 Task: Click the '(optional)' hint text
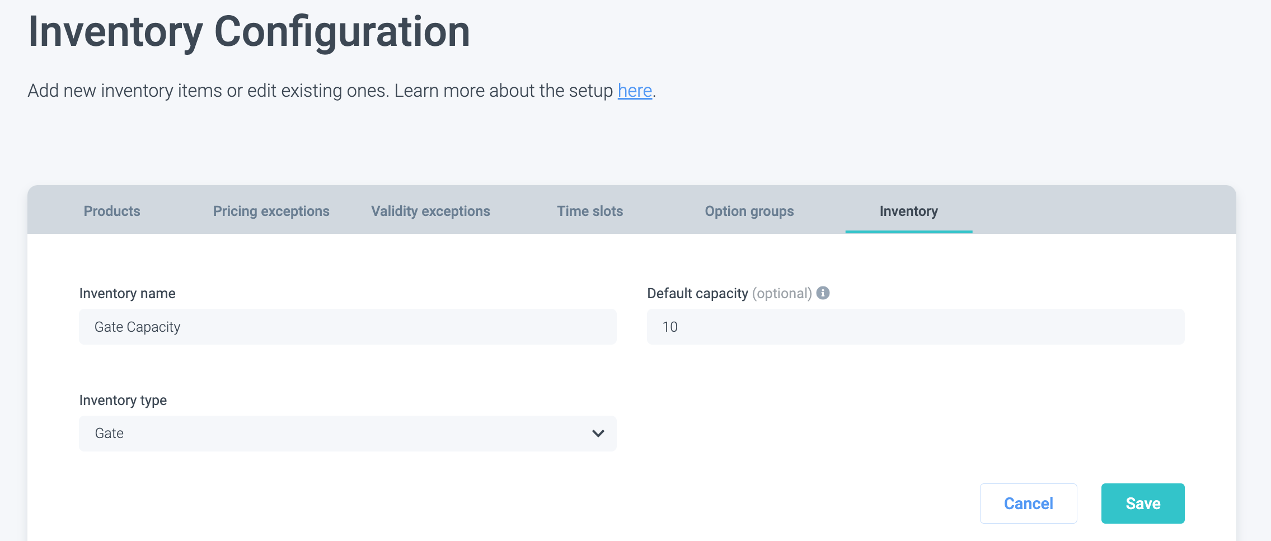click(782, 293)
